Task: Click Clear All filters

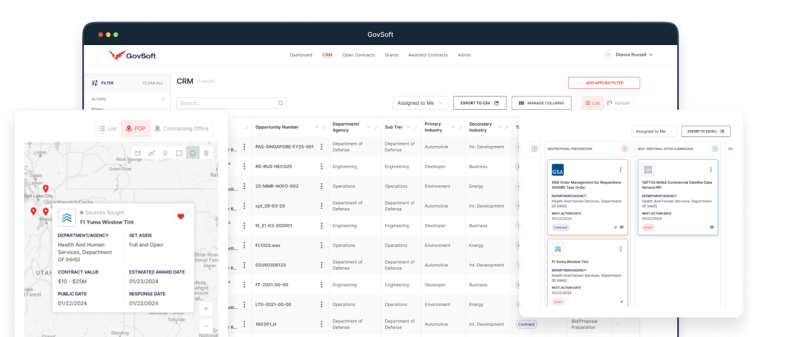Action: (x=153, y=83)
